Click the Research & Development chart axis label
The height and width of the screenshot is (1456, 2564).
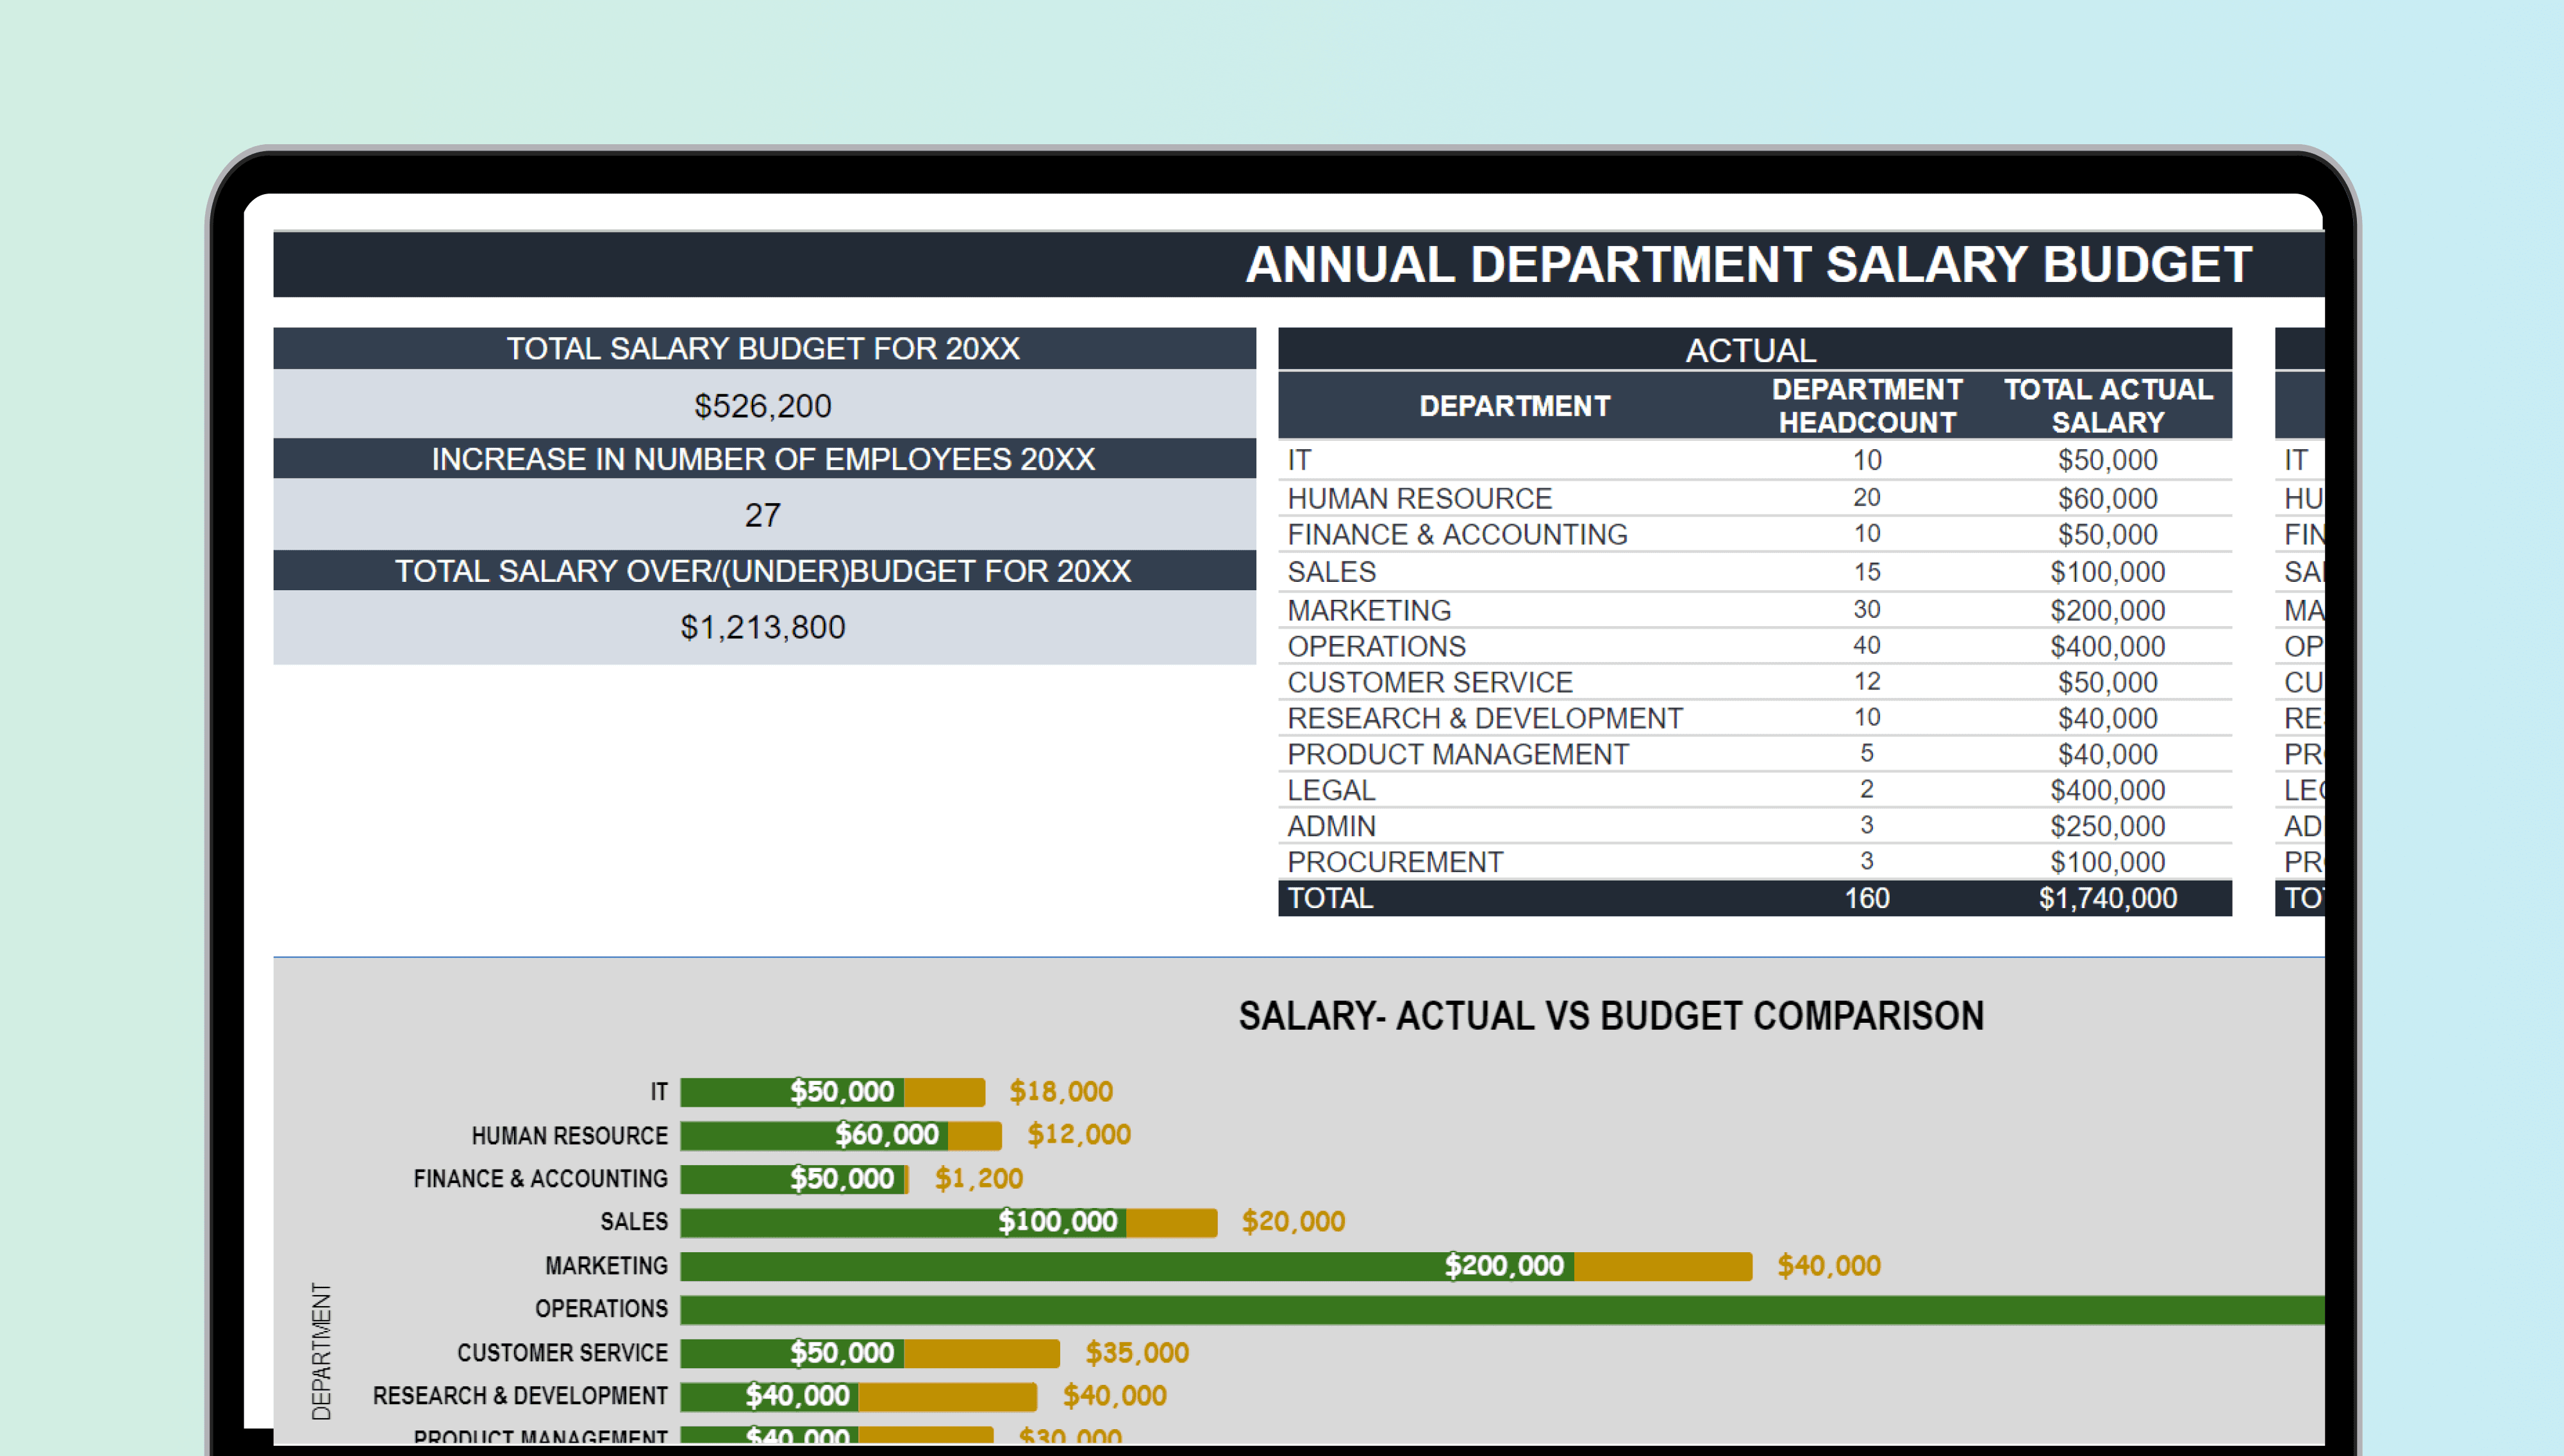pos(520,1396)
